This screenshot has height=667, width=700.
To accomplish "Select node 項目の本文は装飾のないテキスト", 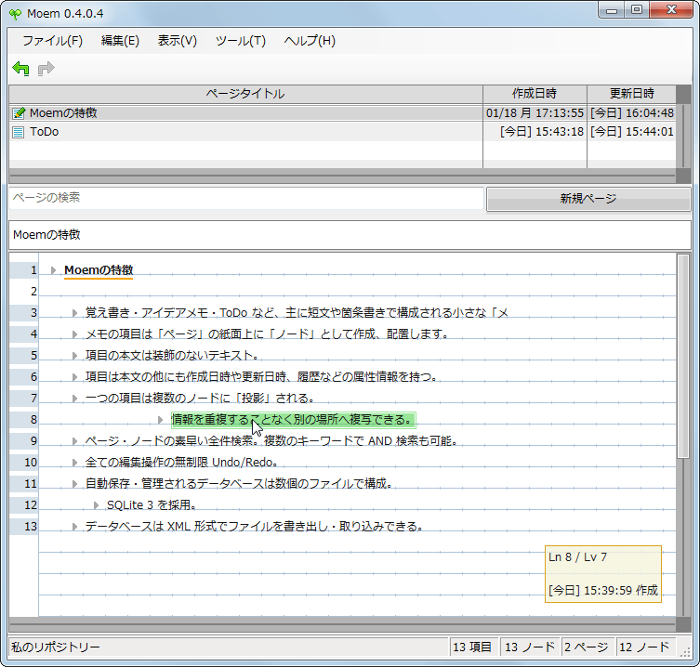I will click(x=172, y=356).
